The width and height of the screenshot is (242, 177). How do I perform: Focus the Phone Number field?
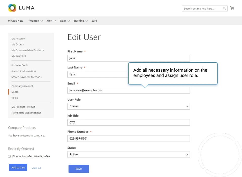(x=128, y=139)
